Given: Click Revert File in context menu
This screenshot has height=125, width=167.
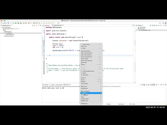Looking at the screenshot, I should coord(91,46).
